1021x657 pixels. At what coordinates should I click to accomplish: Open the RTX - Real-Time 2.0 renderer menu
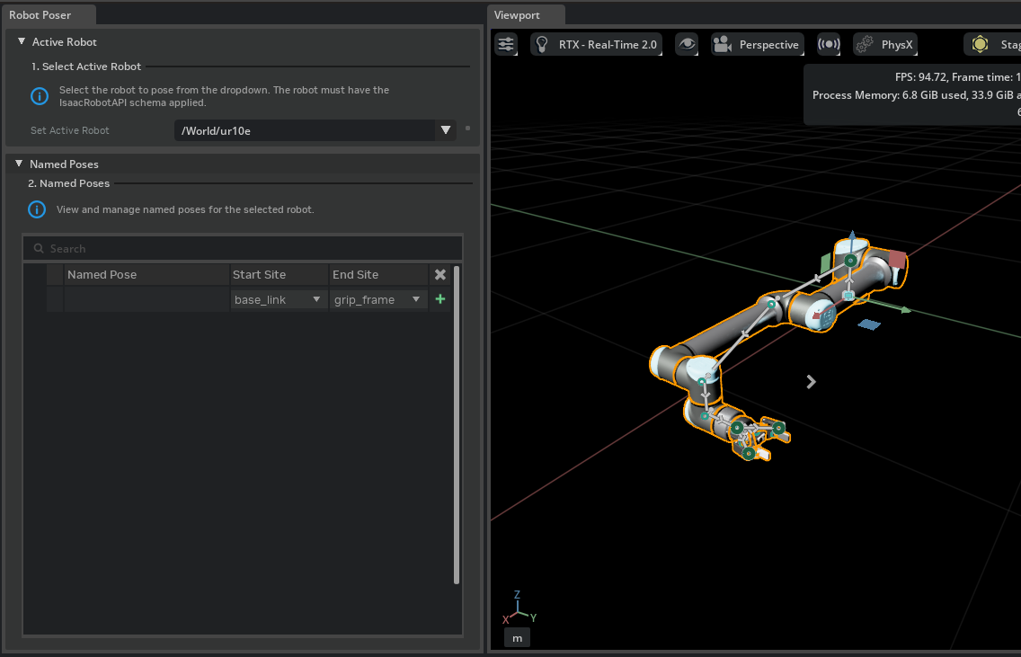(x=597, y=44)
